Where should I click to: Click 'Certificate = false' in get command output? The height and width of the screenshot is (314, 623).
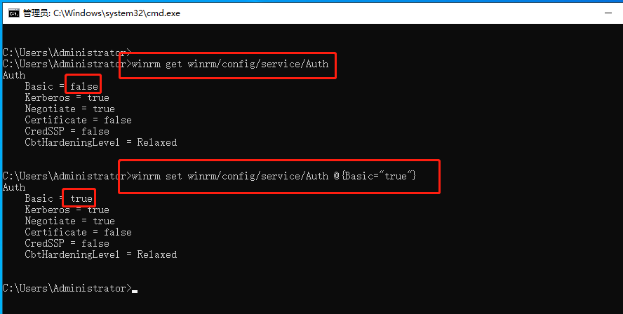78,120
